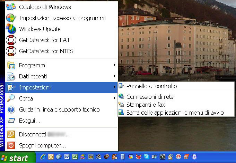
Task: Click the help question mark icon
Action: coord(11,109)
